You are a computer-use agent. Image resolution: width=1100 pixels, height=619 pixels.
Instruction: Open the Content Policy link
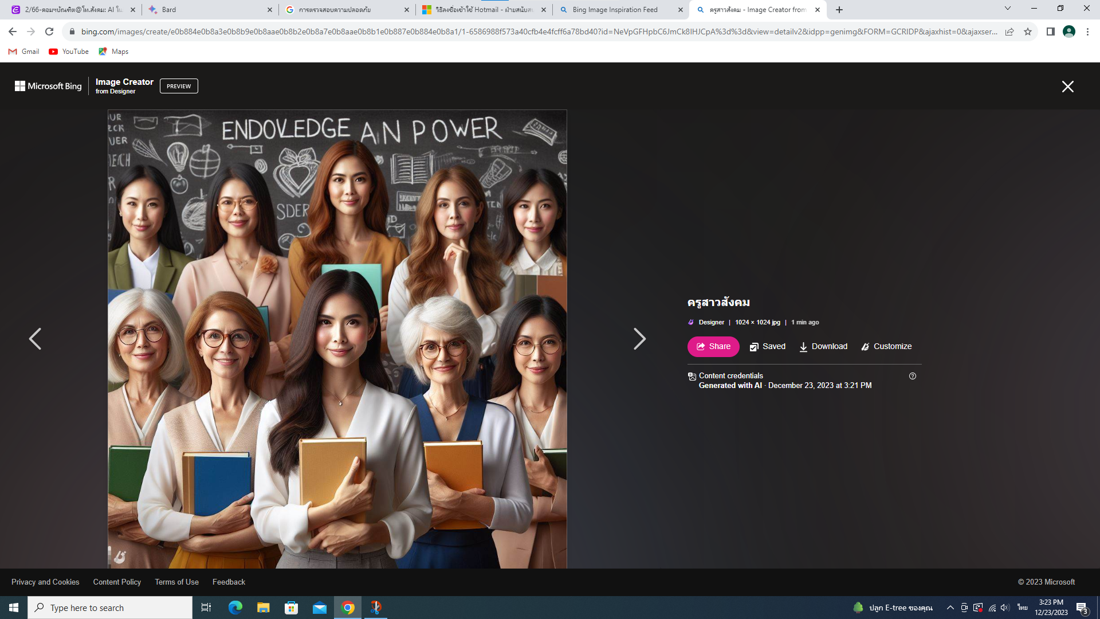point(117,582)
